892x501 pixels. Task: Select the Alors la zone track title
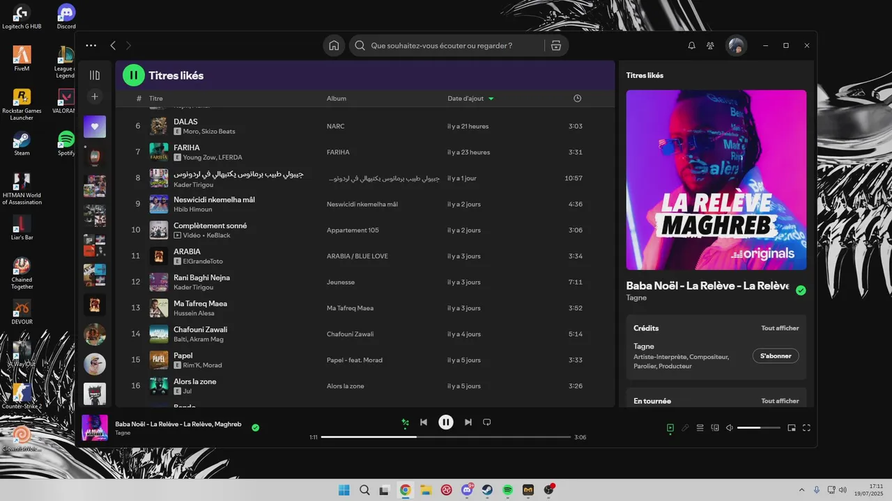[195, 381]
